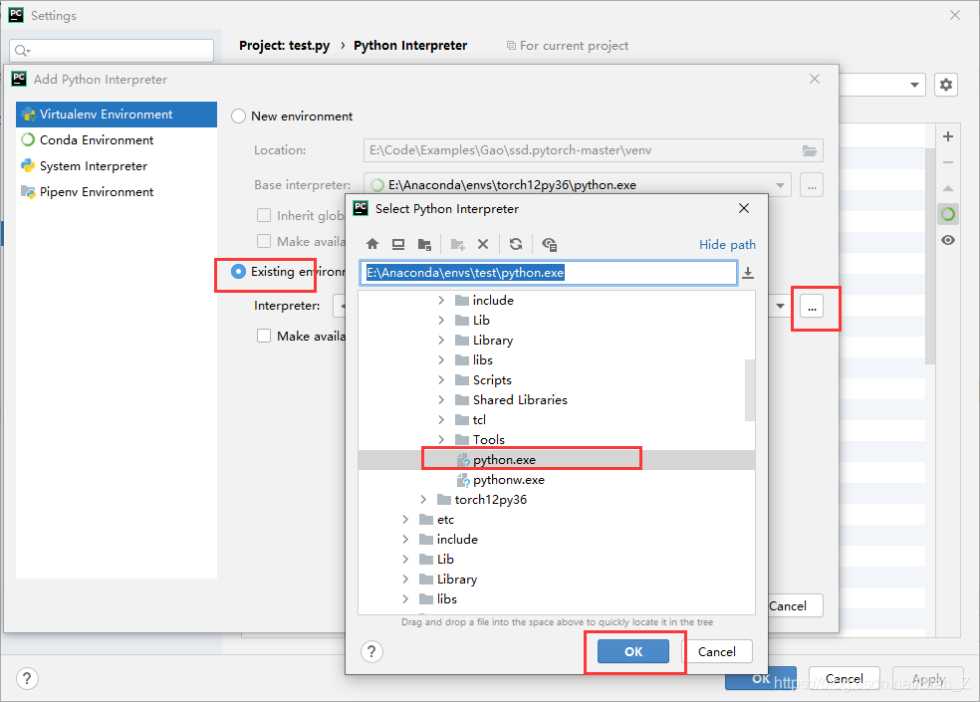Expand the etc folder
The image size is (980, 702).
(x=405, y=520)
